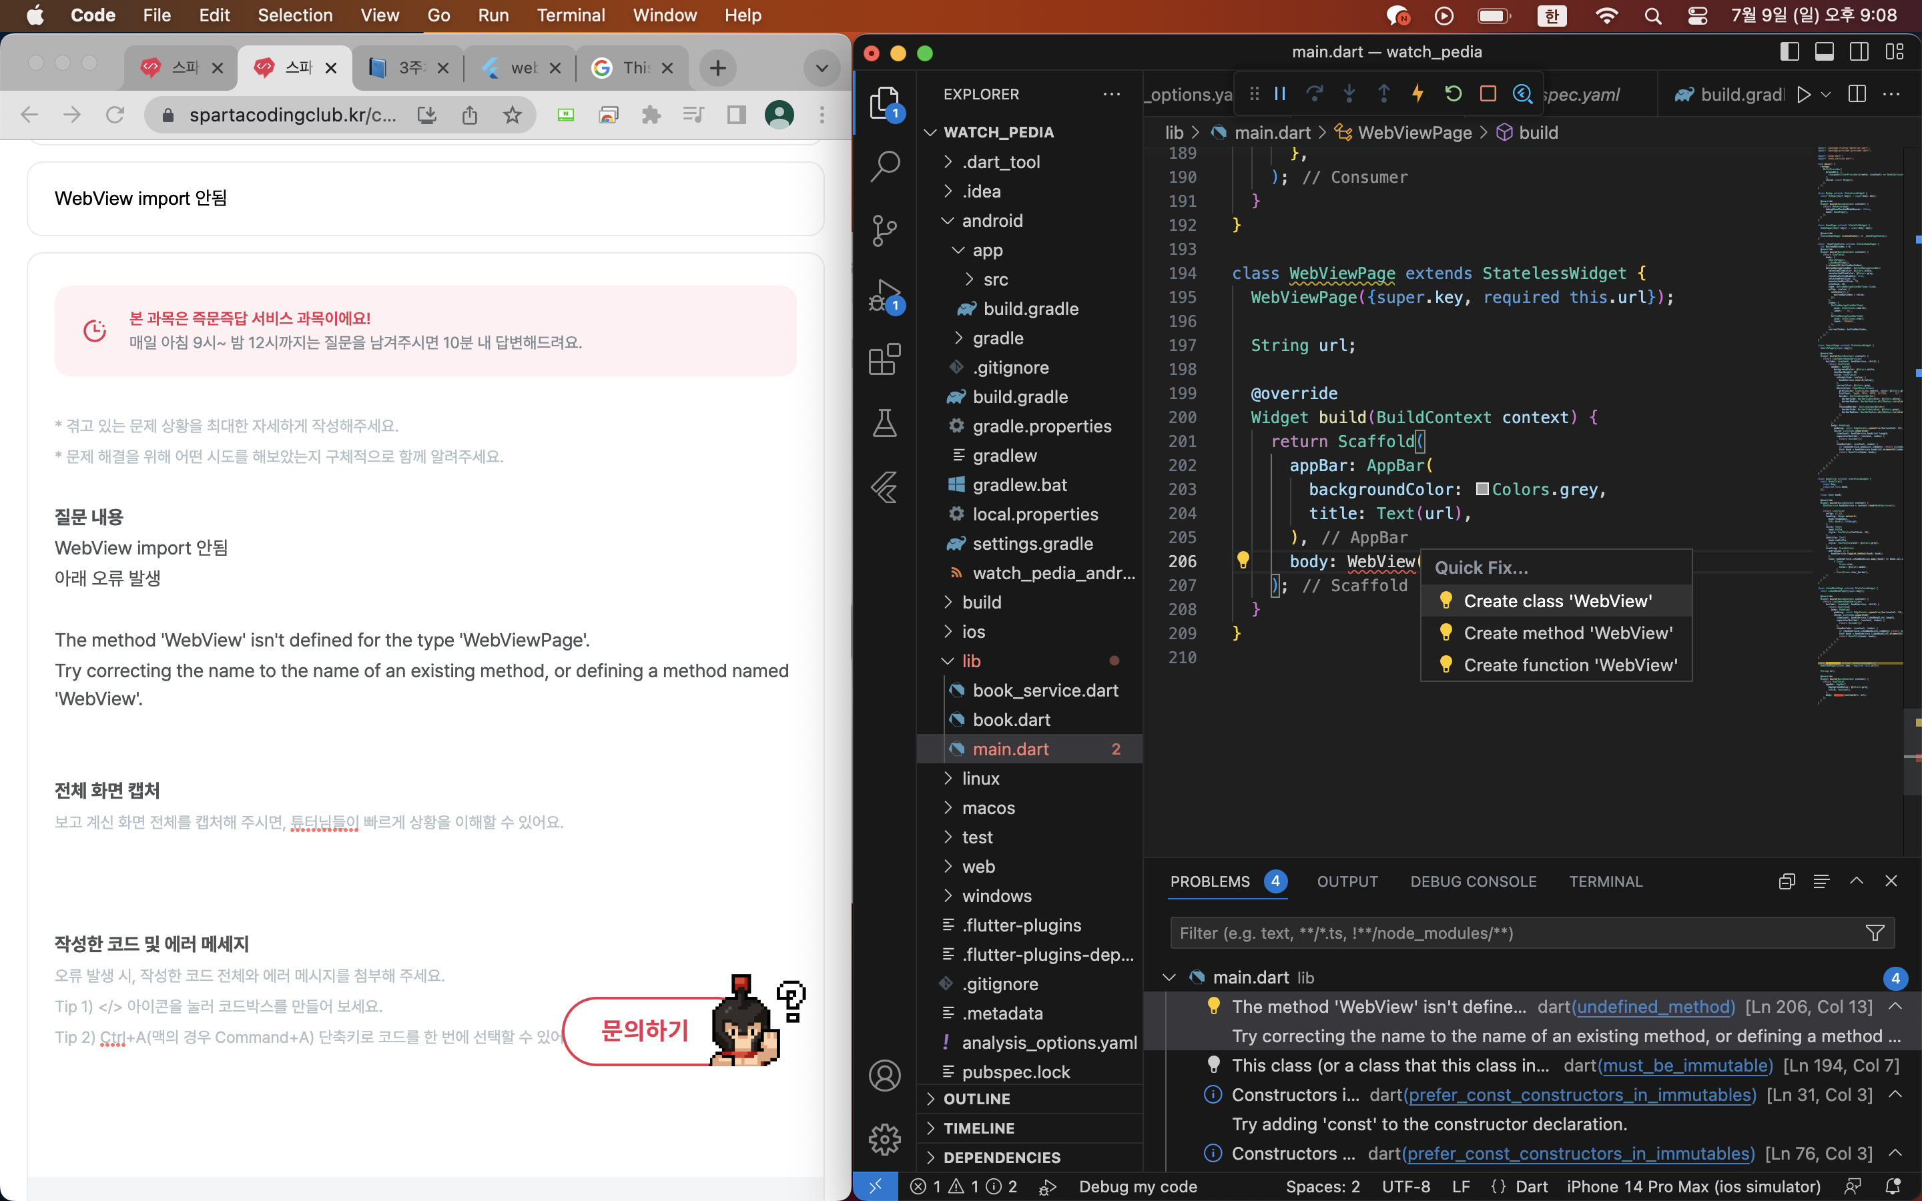Open Source Control view in activity bar
Viewport: 1922px width, 1201px height.
pos(885,230)
